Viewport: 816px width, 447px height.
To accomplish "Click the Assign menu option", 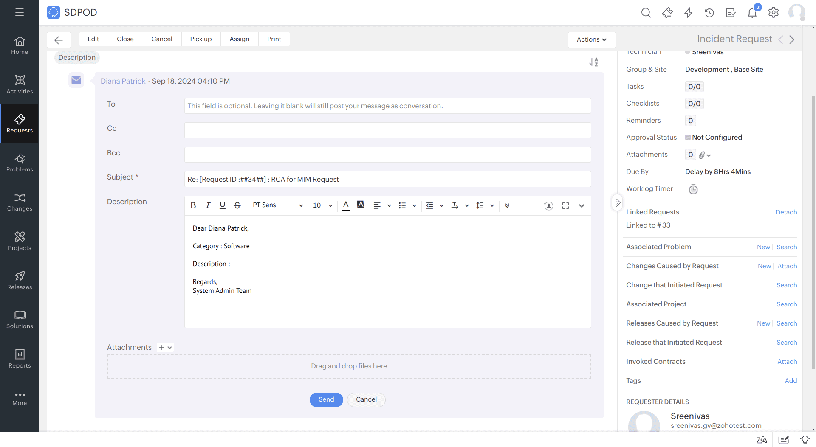I will point(239,39).
